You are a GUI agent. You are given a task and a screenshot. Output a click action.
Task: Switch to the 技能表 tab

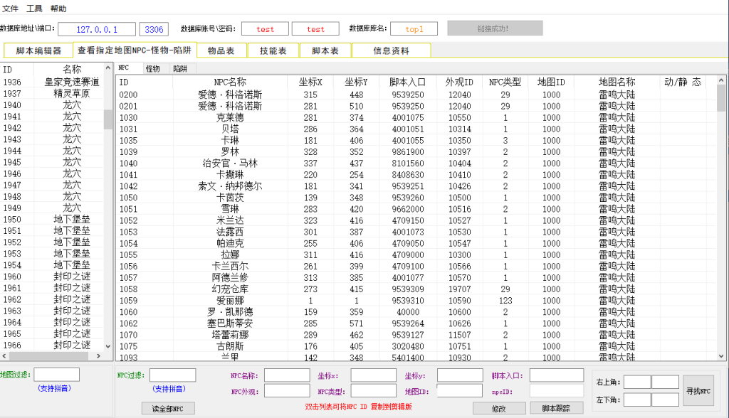click(273, 50)
